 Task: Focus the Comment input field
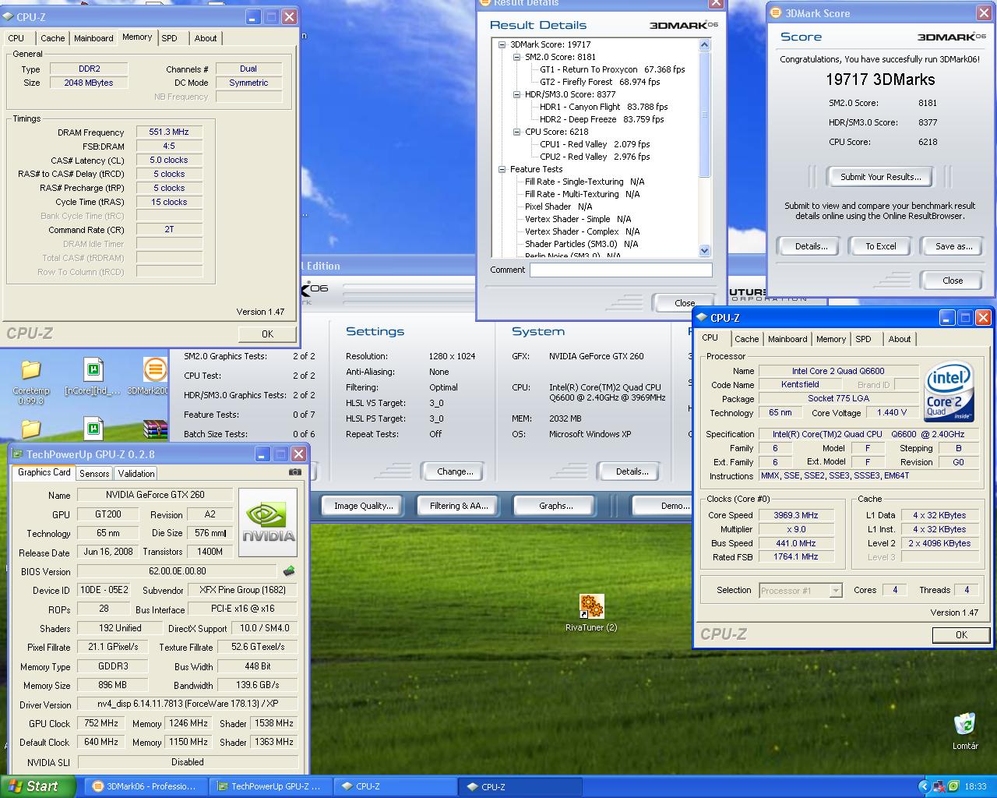(621, 270)
